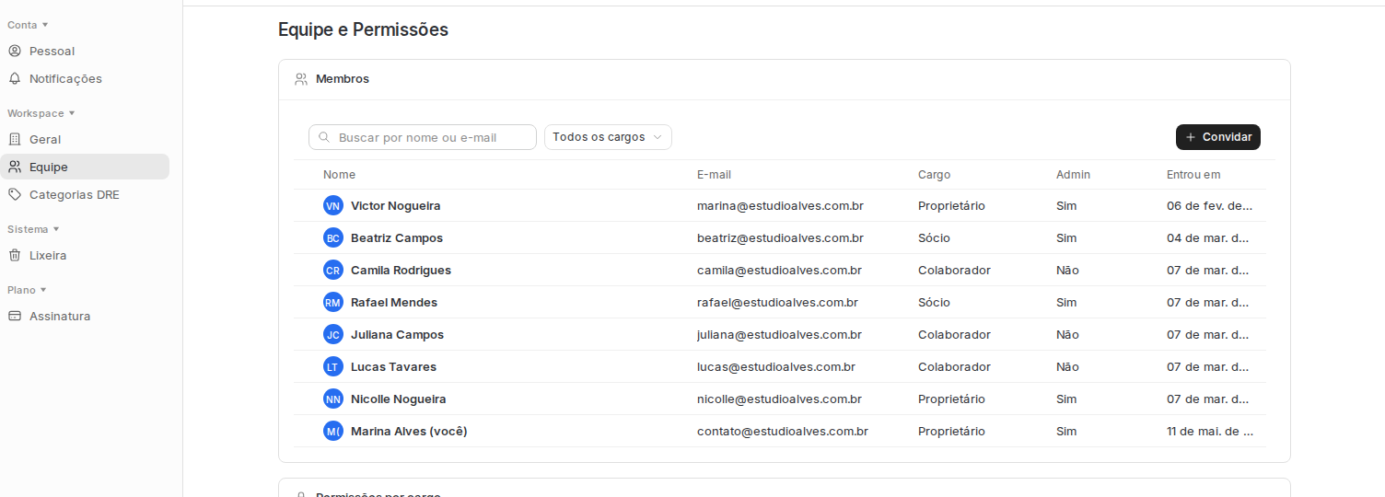Open Notificações in the sidebar
The height and width of the screenshot is (497, 1385).
tap(85, 78)
